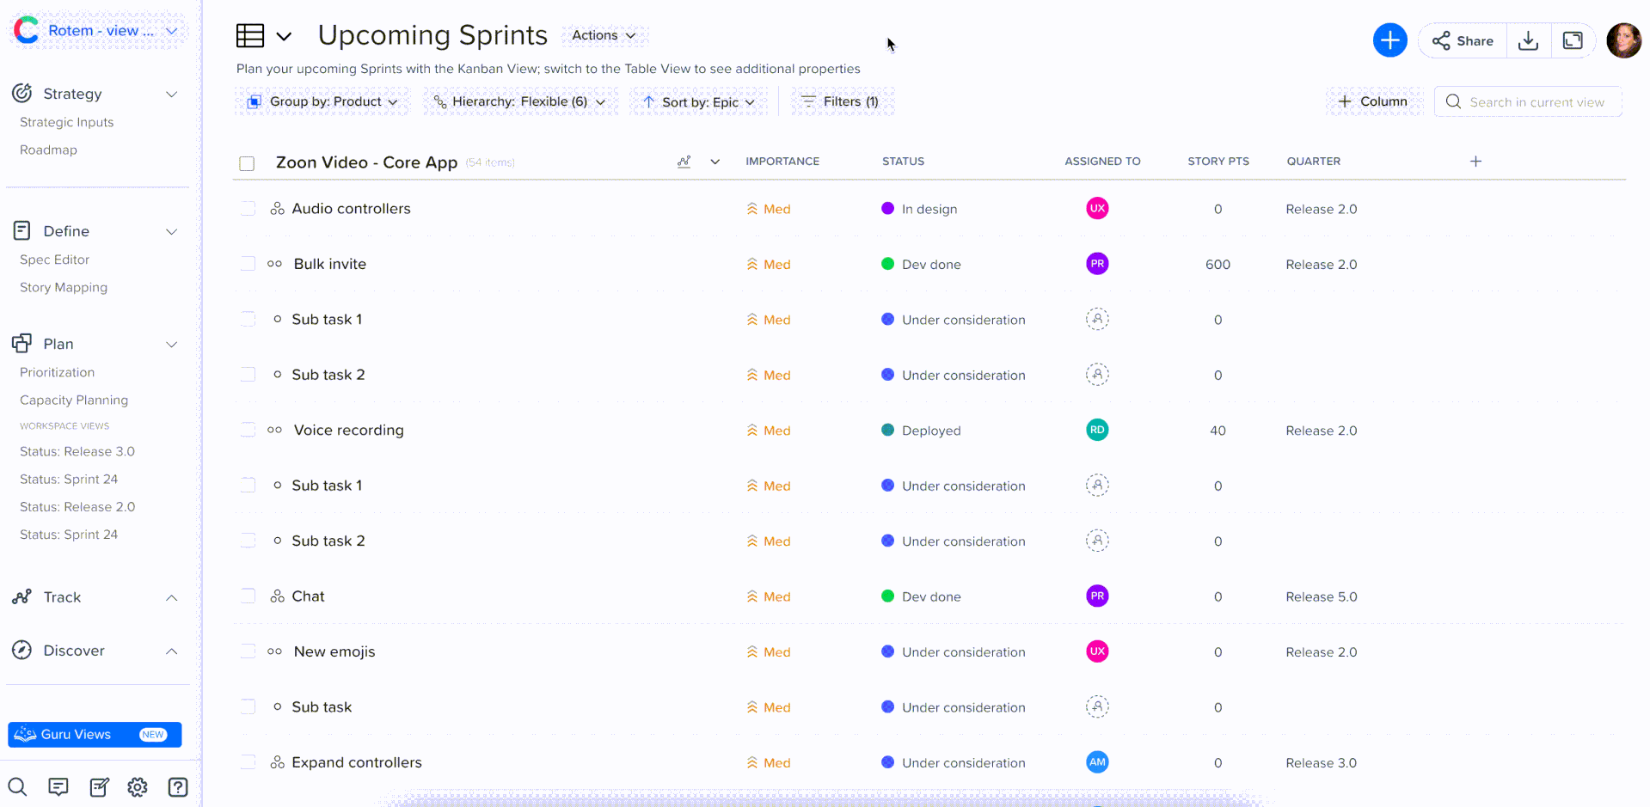This screenshot has height=807, width=1650.
Task: Click the craft.io logo icon
Action: 26,30
